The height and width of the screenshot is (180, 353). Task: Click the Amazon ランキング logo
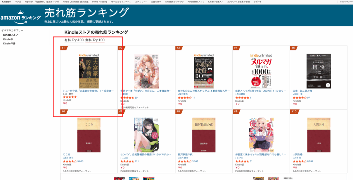pyautogui.click(x=21, y=17)
